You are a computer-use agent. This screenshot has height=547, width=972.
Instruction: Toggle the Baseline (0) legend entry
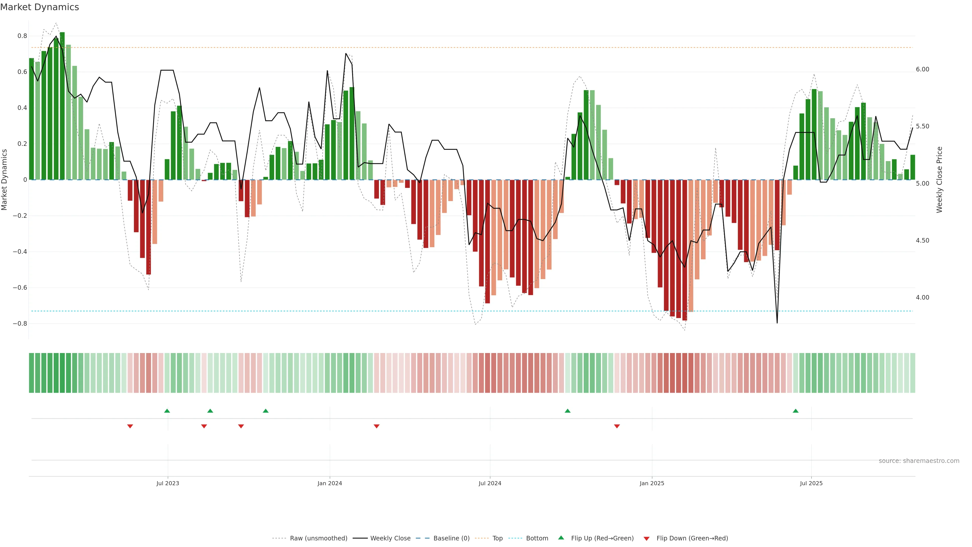(451, 538)
